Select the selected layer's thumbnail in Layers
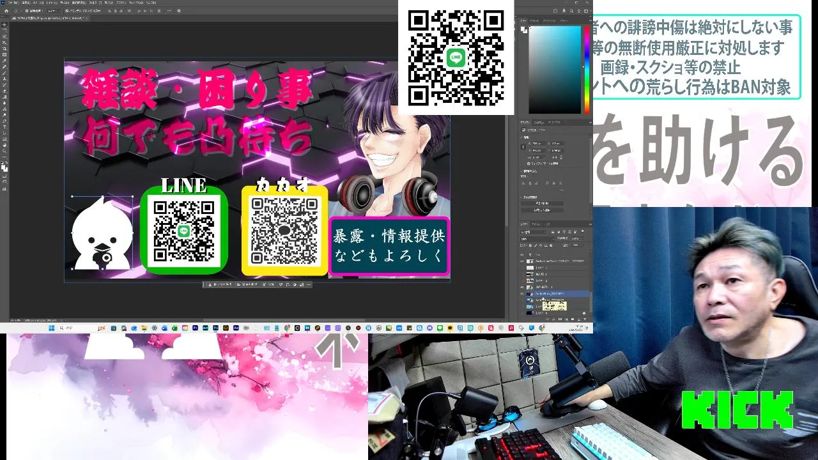The width and height of the screenshot is (818, 460). click(530, 294)
